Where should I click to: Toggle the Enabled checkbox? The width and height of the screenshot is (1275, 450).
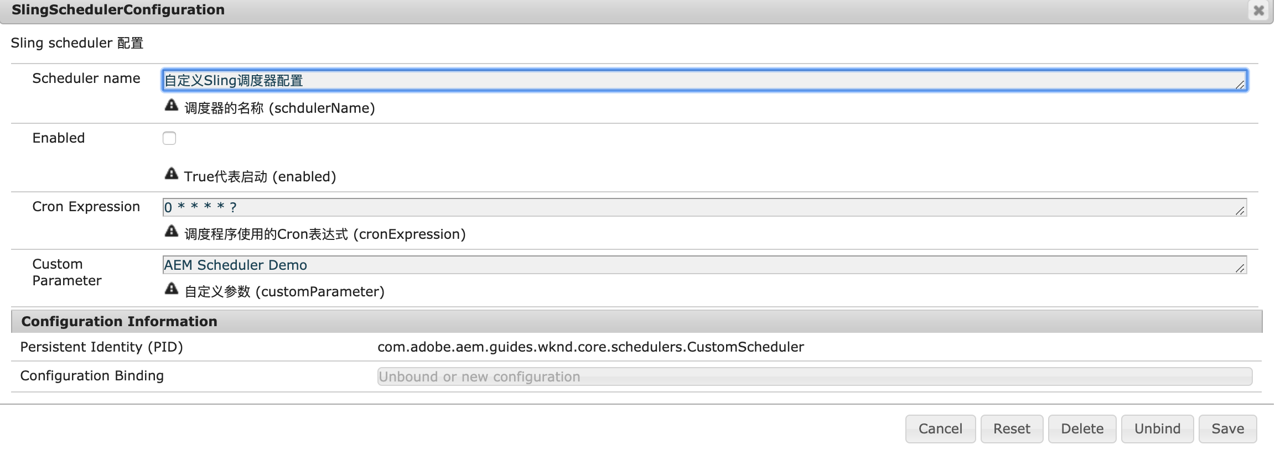pyautogui.click(x=169, y=138)
